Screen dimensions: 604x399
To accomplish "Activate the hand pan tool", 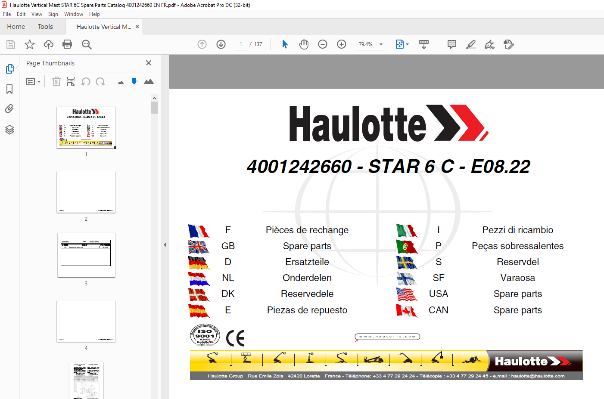I will [x=304, y=44].
